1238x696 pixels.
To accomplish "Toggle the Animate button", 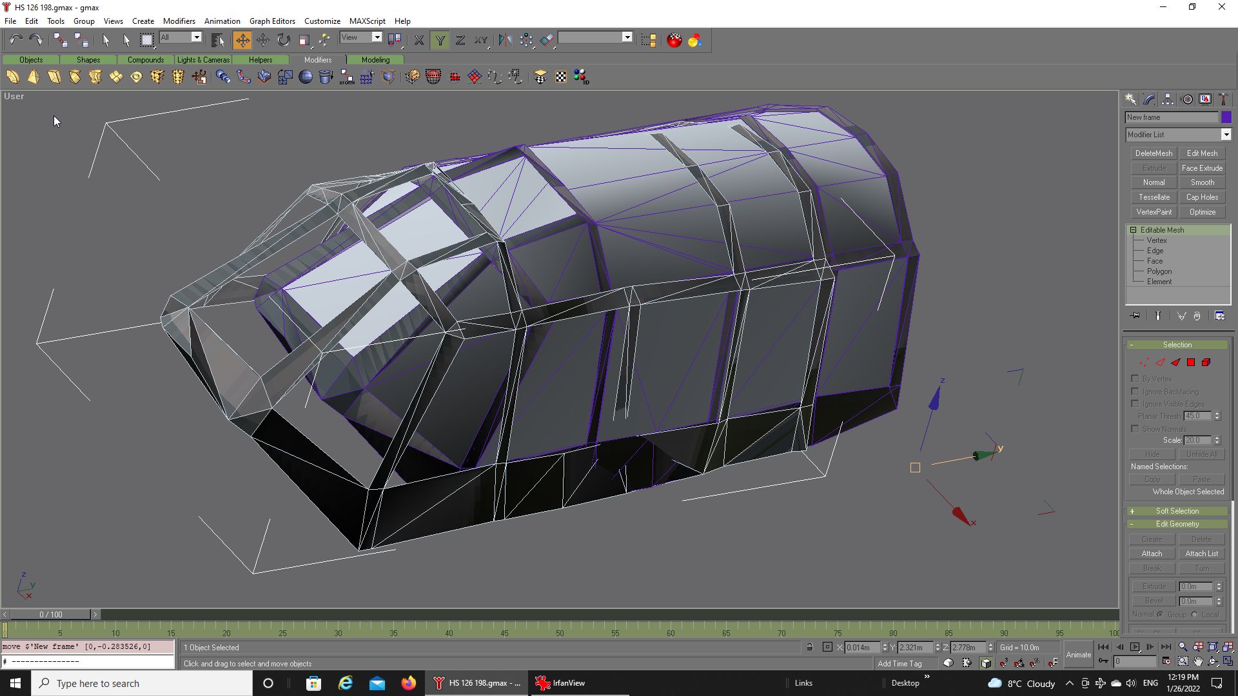I will 1078,654.
